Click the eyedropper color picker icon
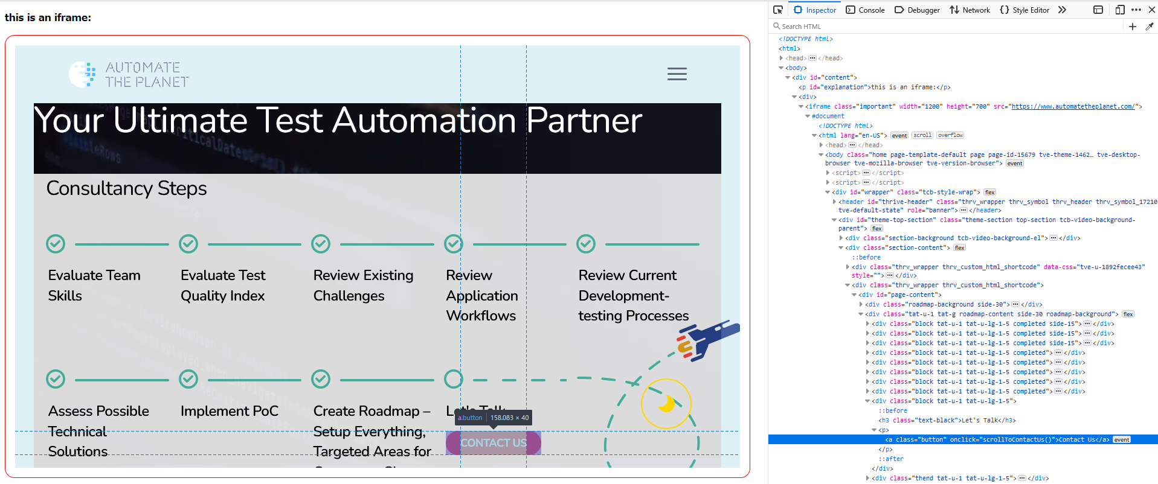 1150,27
